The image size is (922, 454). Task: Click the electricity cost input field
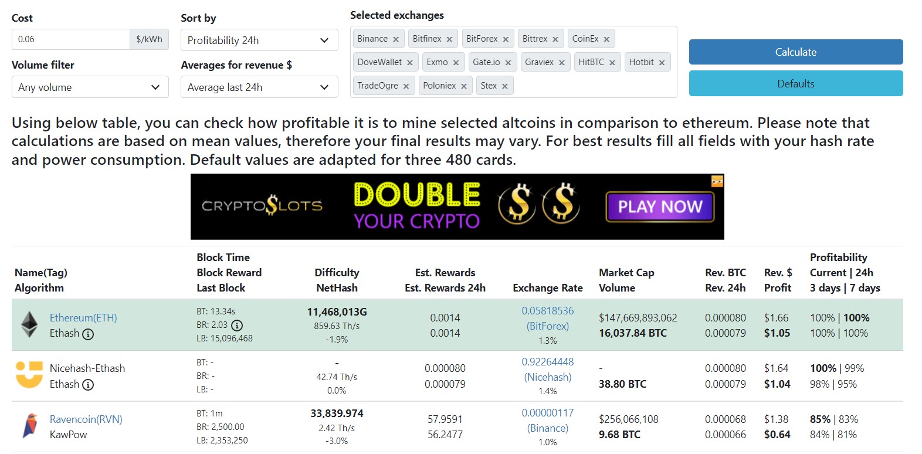click(71, 39)
